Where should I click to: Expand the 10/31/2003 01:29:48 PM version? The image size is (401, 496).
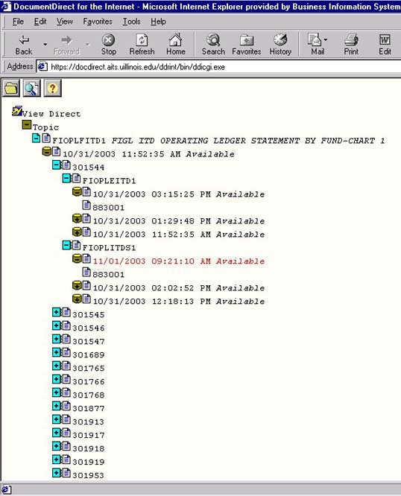(x=77, y=218)
